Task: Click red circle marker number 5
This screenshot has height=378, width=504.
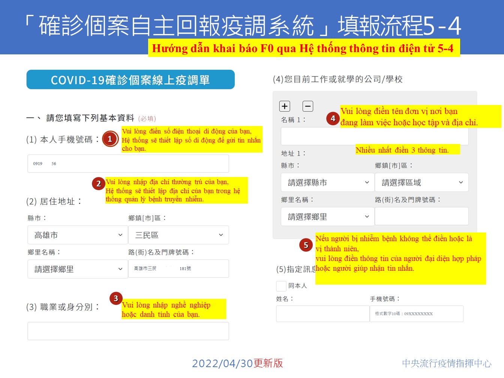Action: [306, 245]
